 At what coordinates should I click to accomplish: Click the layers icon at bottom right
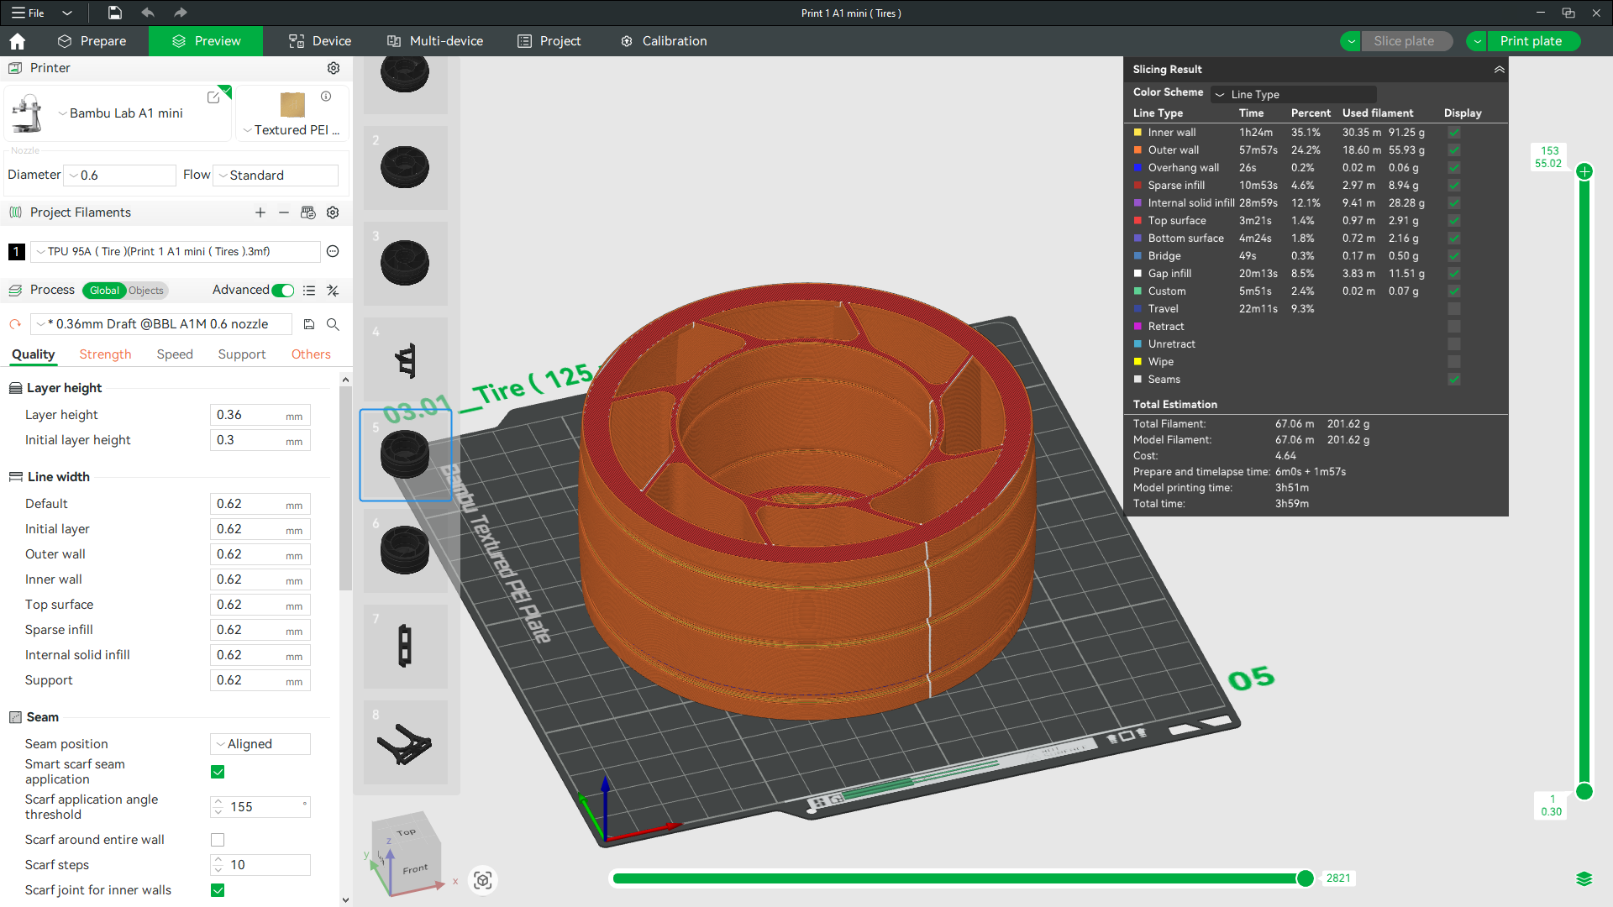[1584, 879]
